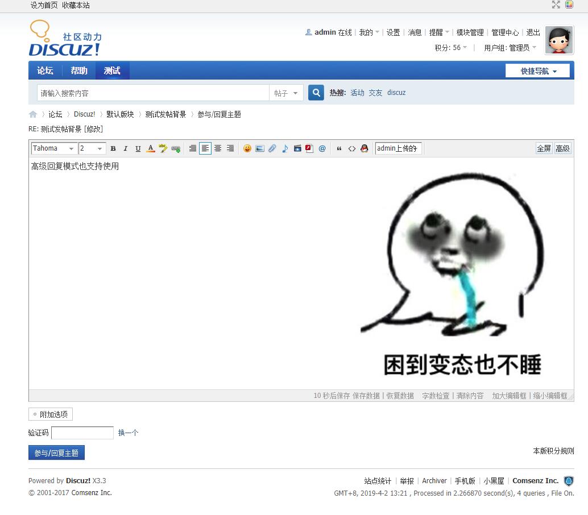The image size is (588, 515).
Task: Click the QQ penguin icon
Action: pyautogui.click(x=364, y=148)
